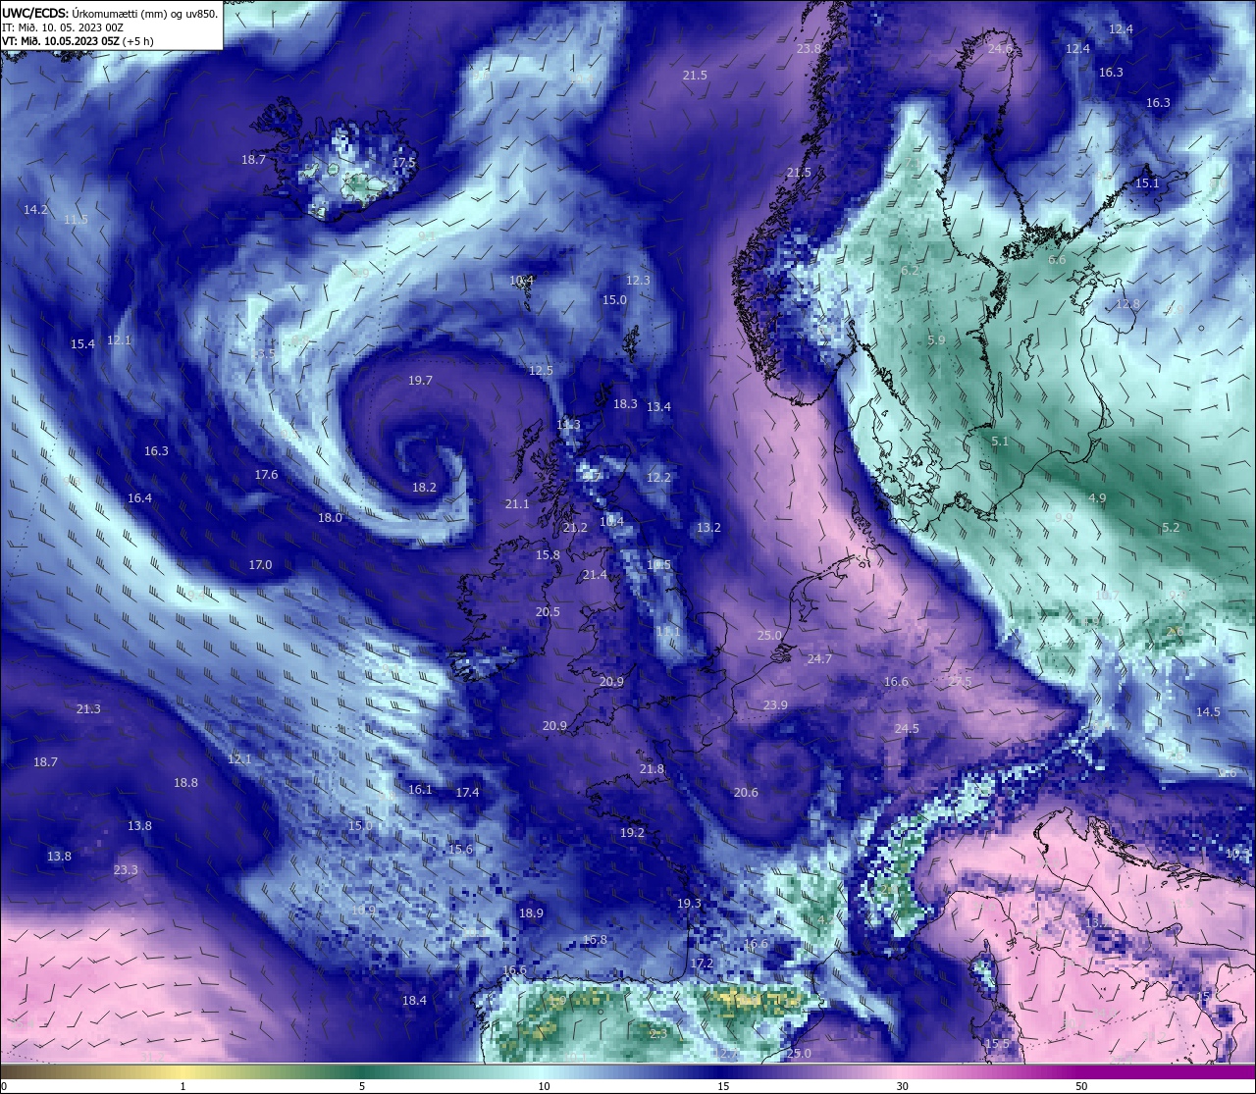Click the map value 12.5
Image resolution: width=1256 pixels, height=1094 pixels.
pyautogui.click(x=541, y=371)
